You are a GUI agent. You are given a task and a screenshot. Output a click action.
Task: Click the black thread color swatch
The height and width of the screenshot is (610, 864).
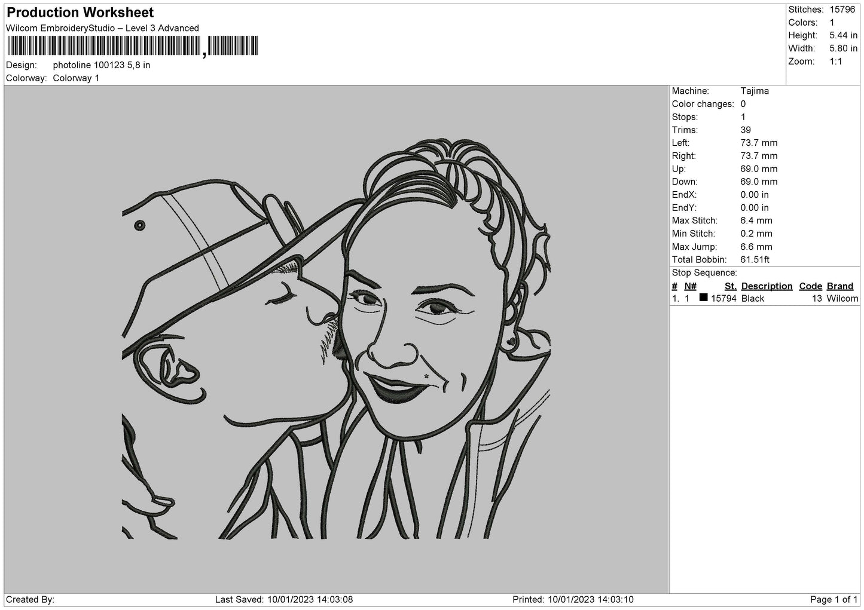[703, 298]
